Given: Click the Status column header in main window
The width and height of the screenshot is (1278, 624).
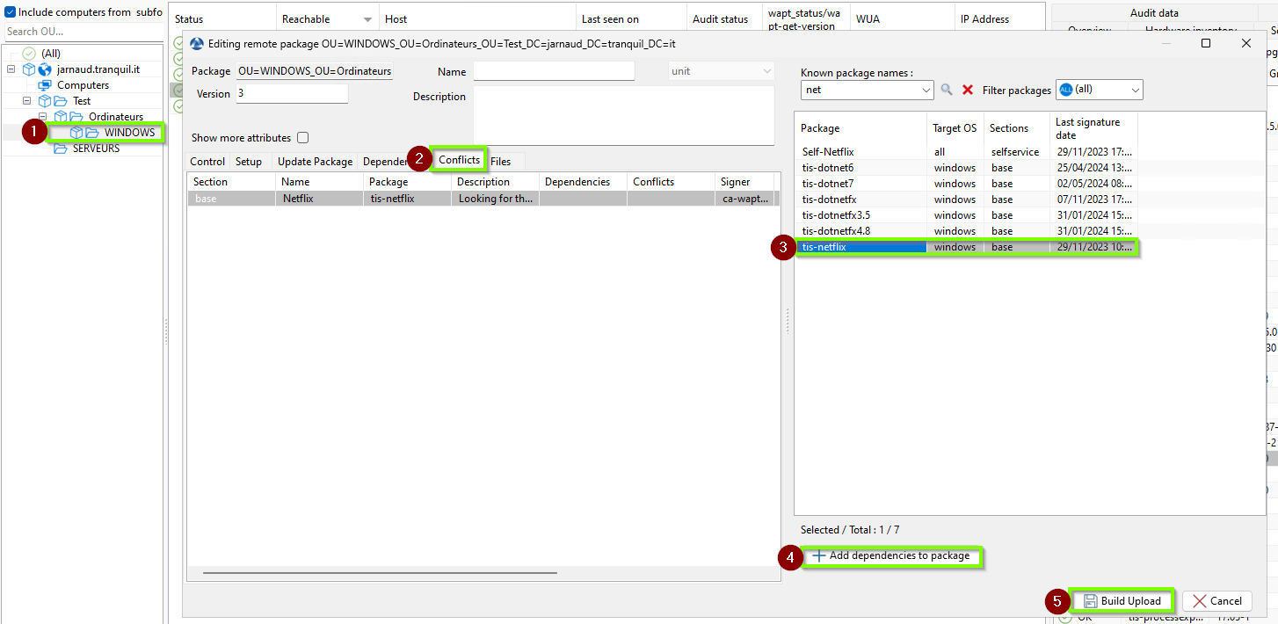Looking at the screenshot, I should [223, 19].
